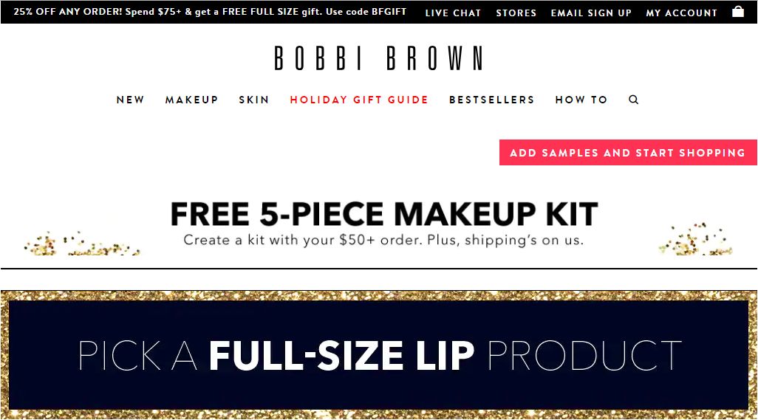758x420 pixels.
Task: Click the Free 5-Piece Makeup Kit heading
Action: point(384,214)
